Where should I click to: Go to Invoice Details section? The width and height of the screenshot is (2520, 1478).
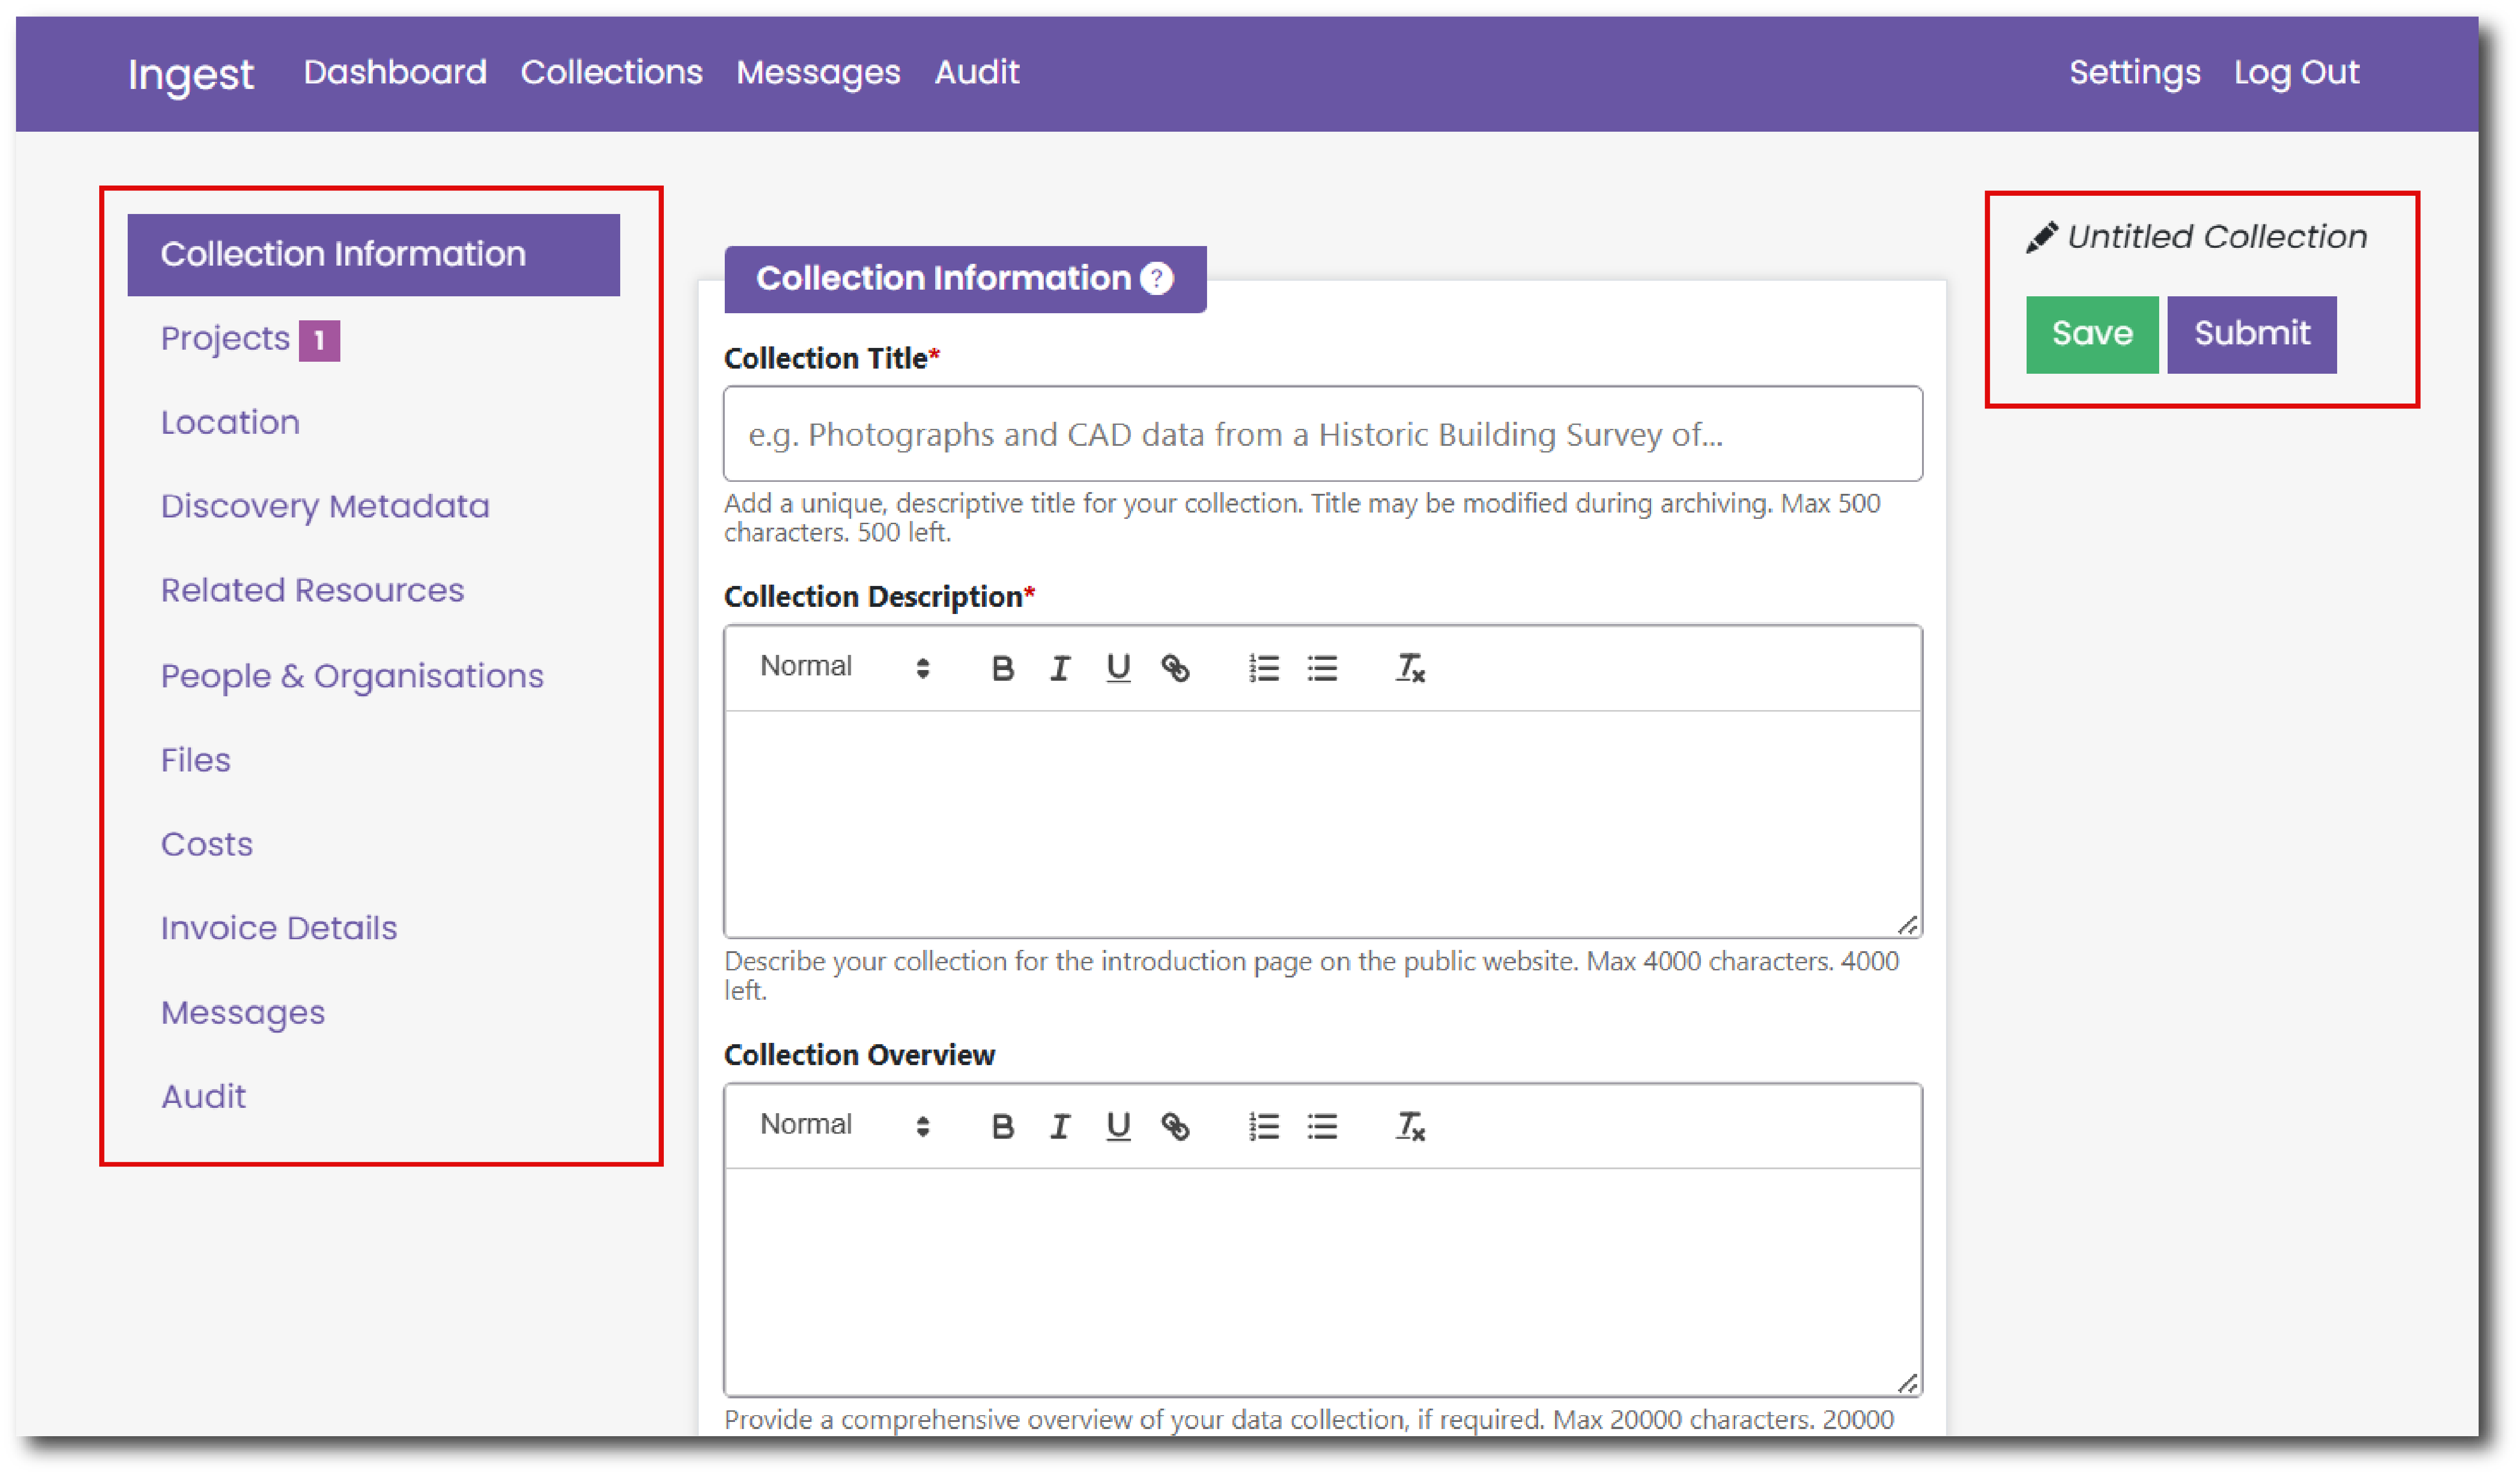coord(279,929)
